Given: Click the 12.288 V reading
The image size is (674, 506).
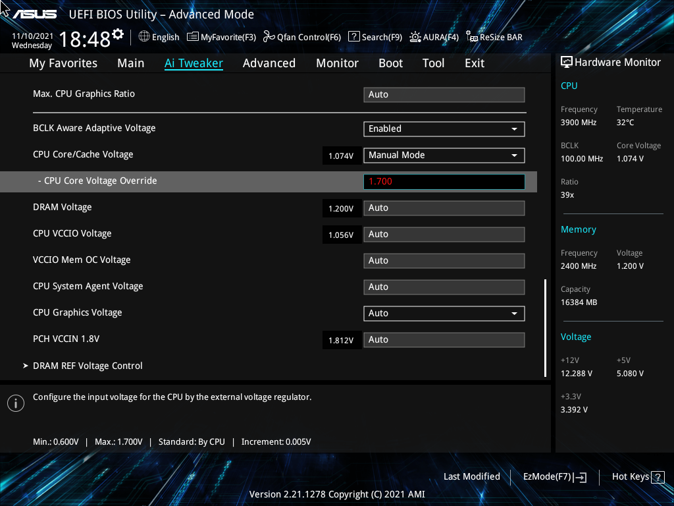Looking at the screenshot, I should pos(577,374).
